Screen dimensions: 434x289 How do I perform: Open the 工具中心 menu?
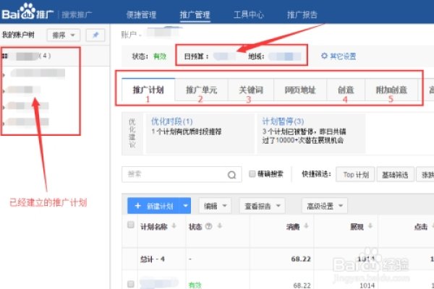(x=248, y=14)
